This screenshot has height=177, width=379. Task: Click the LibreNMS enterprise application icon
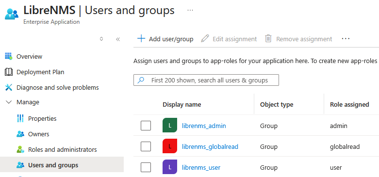tap(12, 14)
